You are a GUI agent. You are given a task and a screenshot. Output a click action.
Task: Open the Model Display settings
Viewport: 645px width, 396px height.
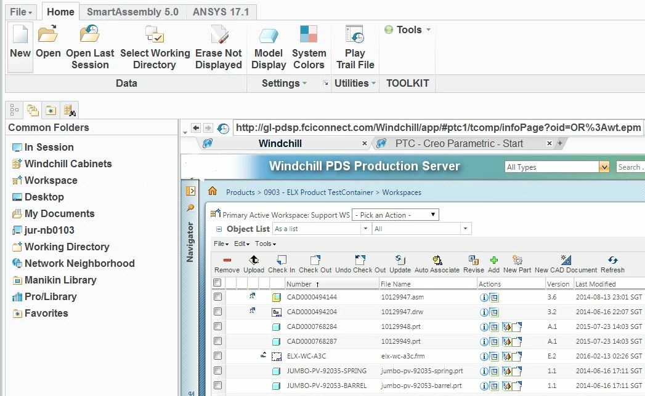[268, 35]
